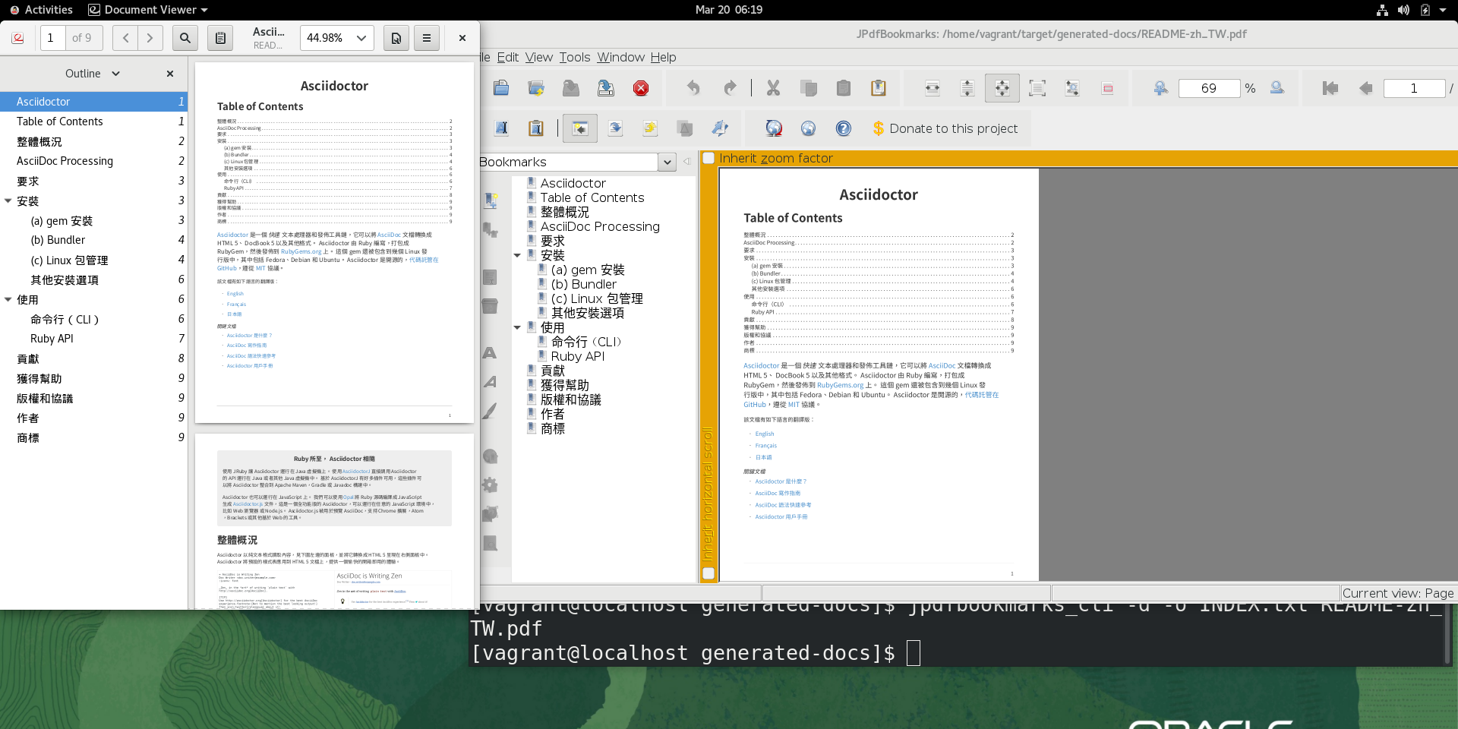Toggle the fit page button
This screenshot has width=1458, height=729.
click(1002, 88)
